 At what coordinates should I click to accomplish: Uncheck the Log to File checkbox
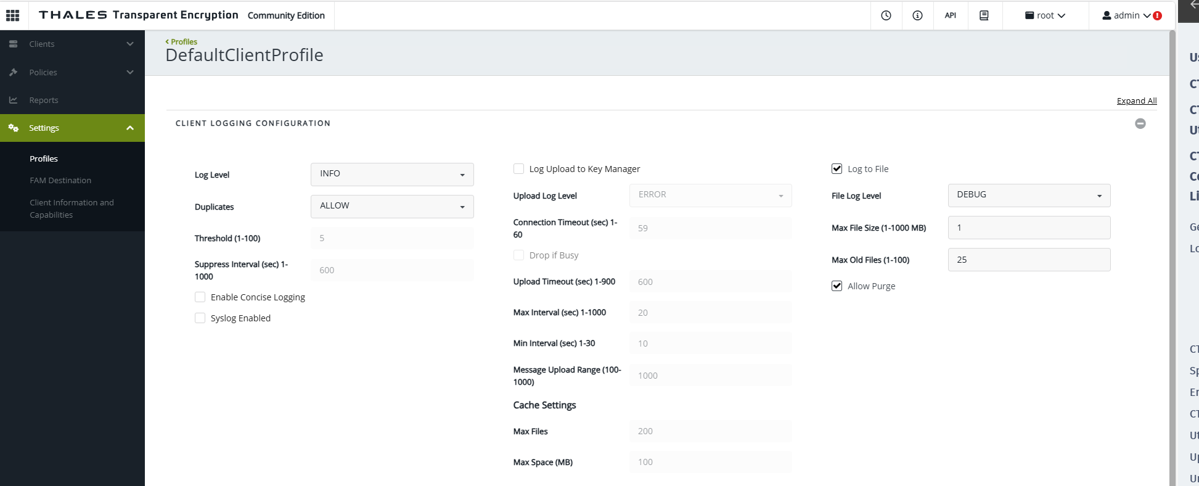(837, 169)
